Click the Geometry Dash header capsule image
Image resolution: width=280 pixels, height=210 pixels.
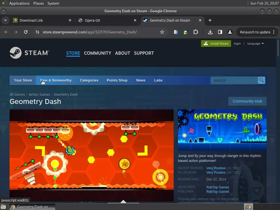[x=222, y=130]
